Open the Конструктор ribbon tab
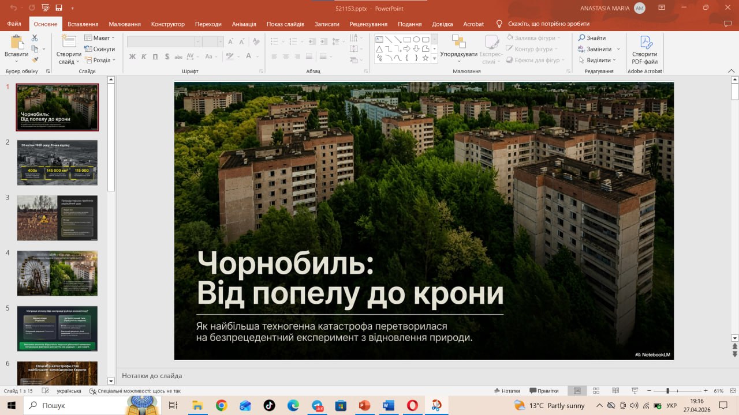The image size is (739, 415). (168, 24)
